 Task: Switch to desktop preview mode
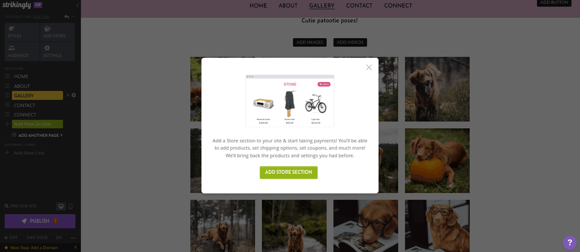point(61,206)
